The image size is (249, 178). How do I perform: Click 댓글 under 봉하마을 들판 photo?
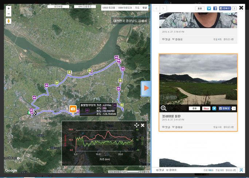click(166, 127)
